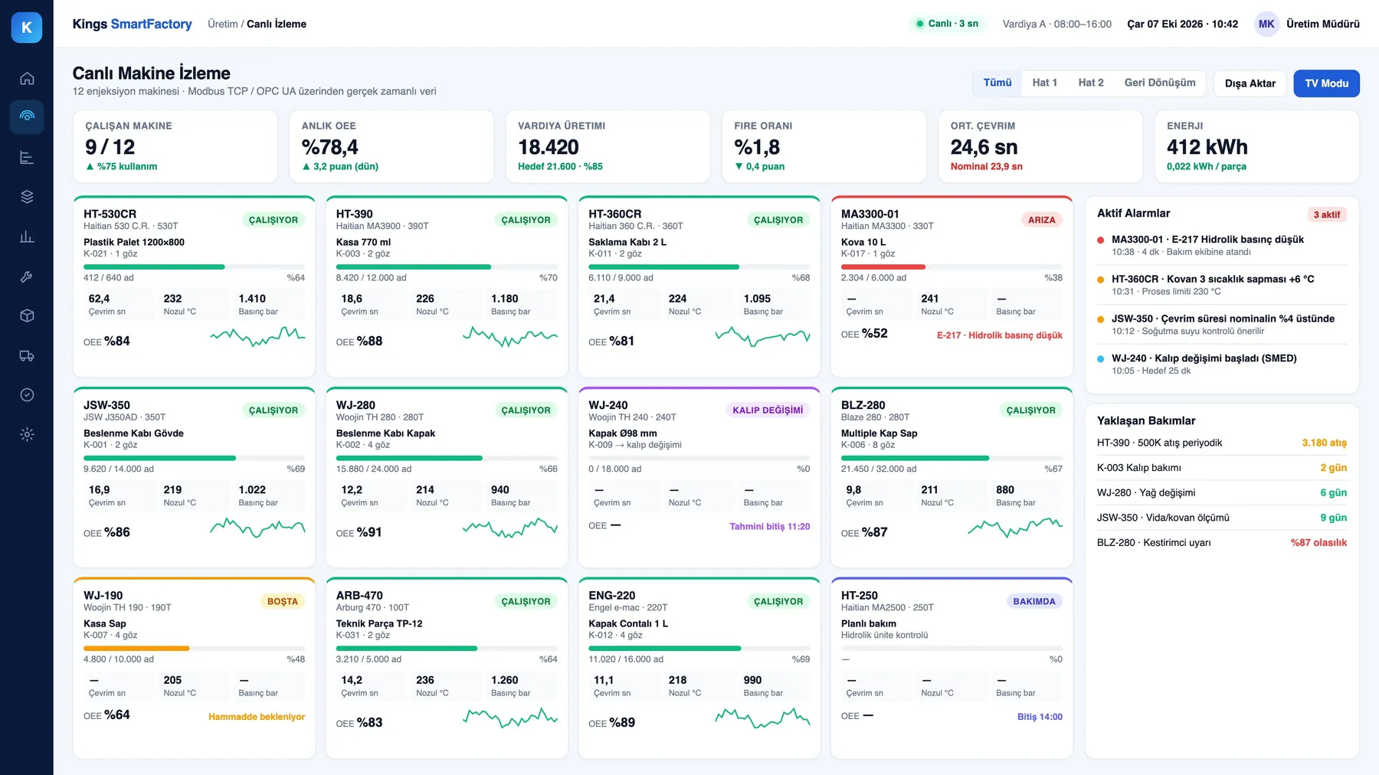The height and width of the screenshot is (775, 1379).
Task: Open the wrench maintenance sidebar icon
Action: 27,276
